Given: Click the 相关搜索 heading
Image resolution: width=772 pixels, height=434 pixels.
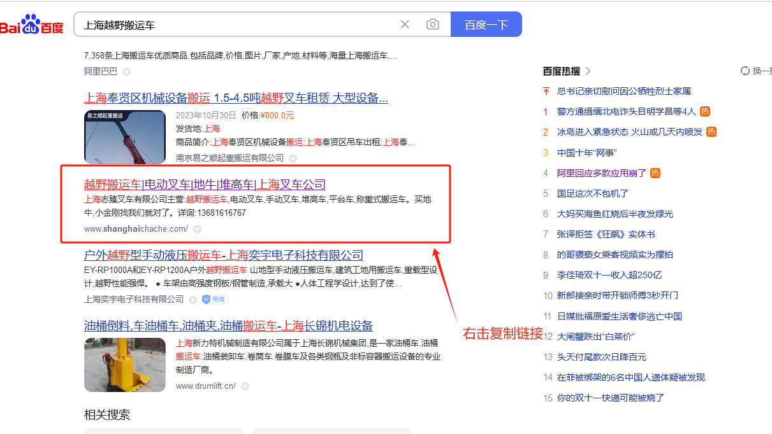Looking at the screenshot, I should pos(107,415).
